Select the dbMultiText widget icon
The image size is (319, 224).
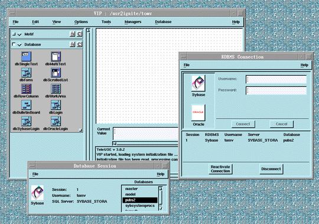[x=56, y=56]
